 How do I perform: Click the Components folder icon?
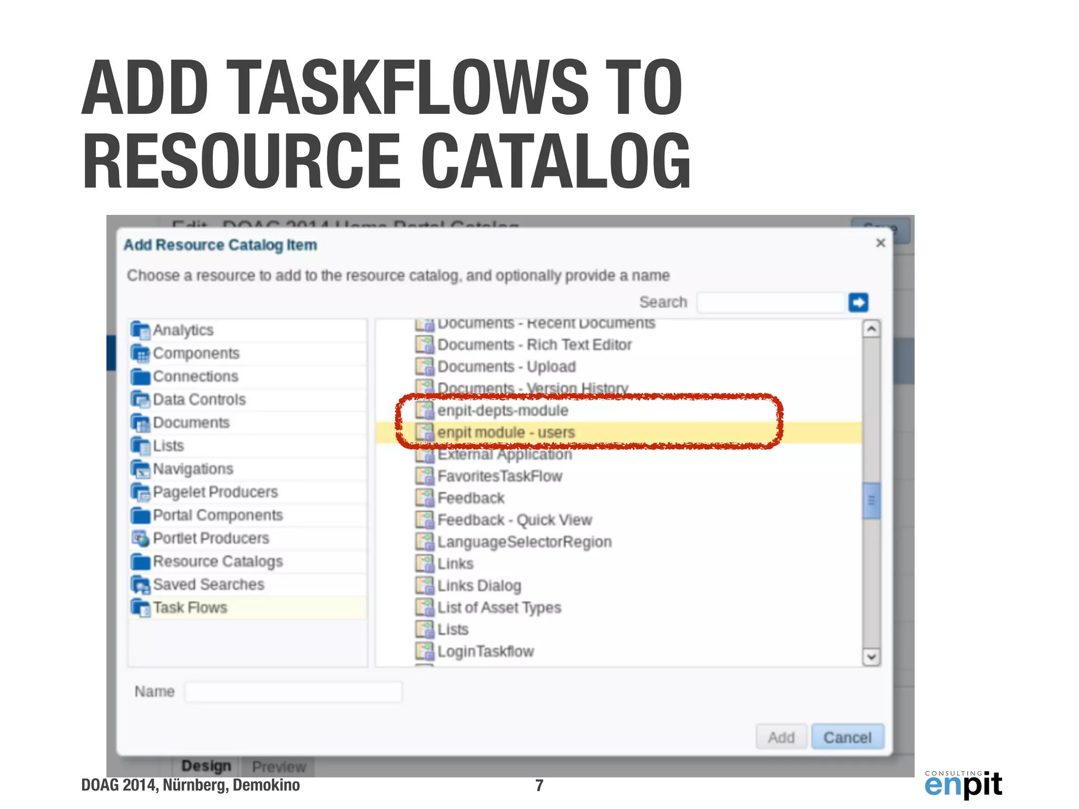point(140,353)
